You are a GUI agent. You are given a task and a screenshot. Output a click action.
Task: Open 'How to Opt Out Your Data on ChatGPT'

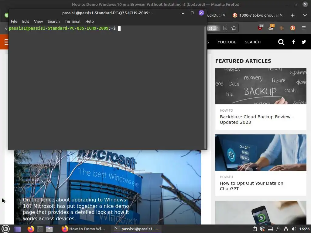(251, 186)
